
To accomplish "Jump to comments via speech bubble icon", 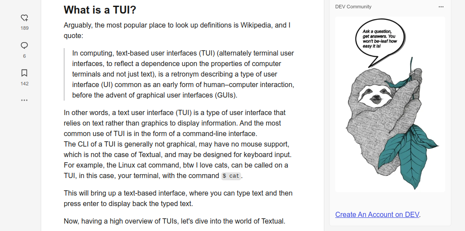I will [x=25, y=45].
